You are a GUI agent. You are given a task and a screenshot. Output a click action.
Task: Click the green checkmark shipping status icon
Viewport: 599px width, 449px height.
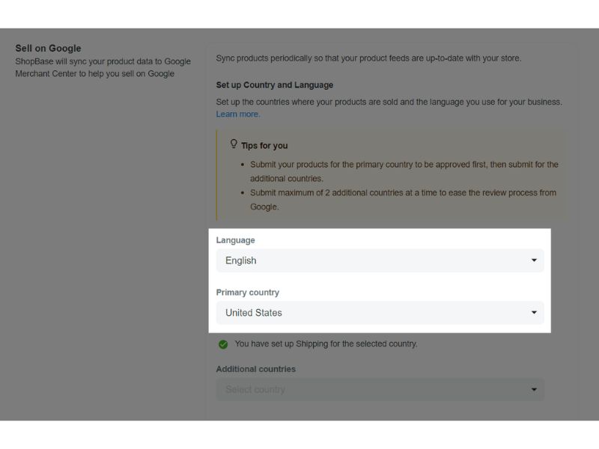pos(223,344)
